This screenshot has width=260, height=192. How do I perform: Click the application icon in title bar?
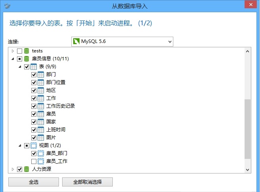[7, 6]
